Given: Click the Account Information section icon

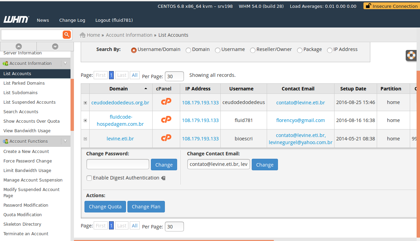Looking at the screenshot, I should [5, 64].
